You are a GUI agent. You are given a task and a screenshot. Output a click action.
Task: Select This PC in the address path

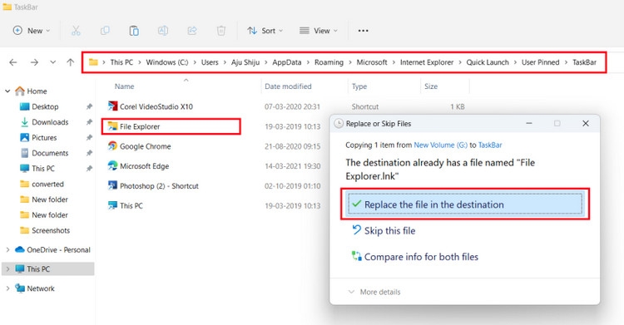(121, 62)
